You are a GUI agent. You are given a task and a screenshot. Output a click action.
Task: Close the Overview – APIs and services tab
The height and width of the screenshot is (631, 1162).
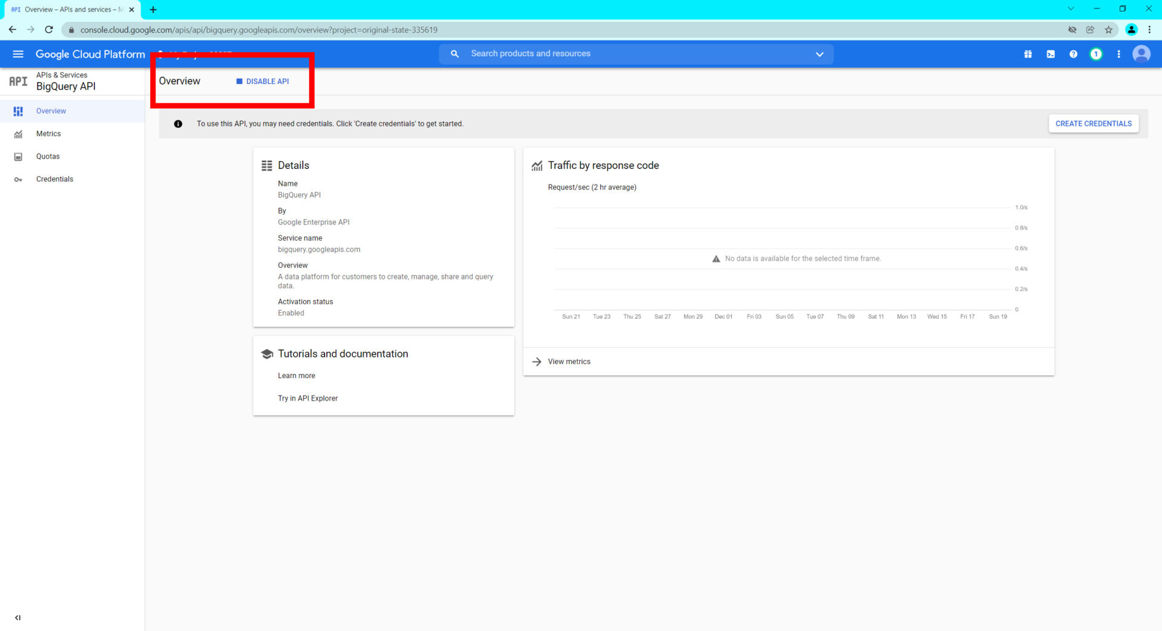coord(131,10)
